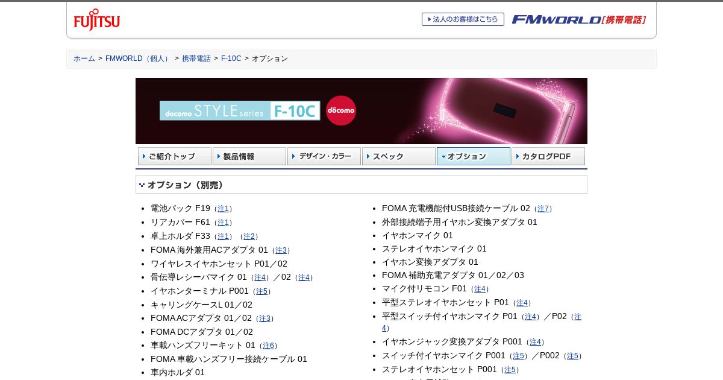Open 携帯電話 breadcrumb link

pos(196,59)
